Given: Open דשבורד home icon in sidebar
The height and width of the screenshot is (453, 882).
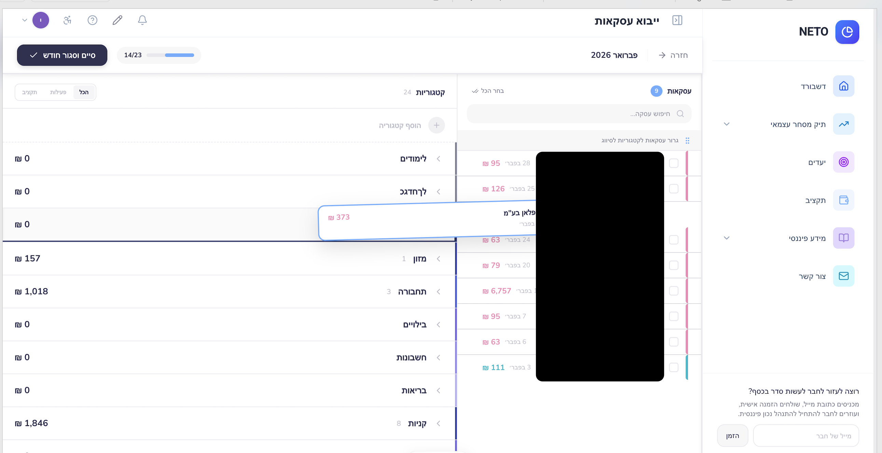Looking at the screenshot, I should (843, 86).
